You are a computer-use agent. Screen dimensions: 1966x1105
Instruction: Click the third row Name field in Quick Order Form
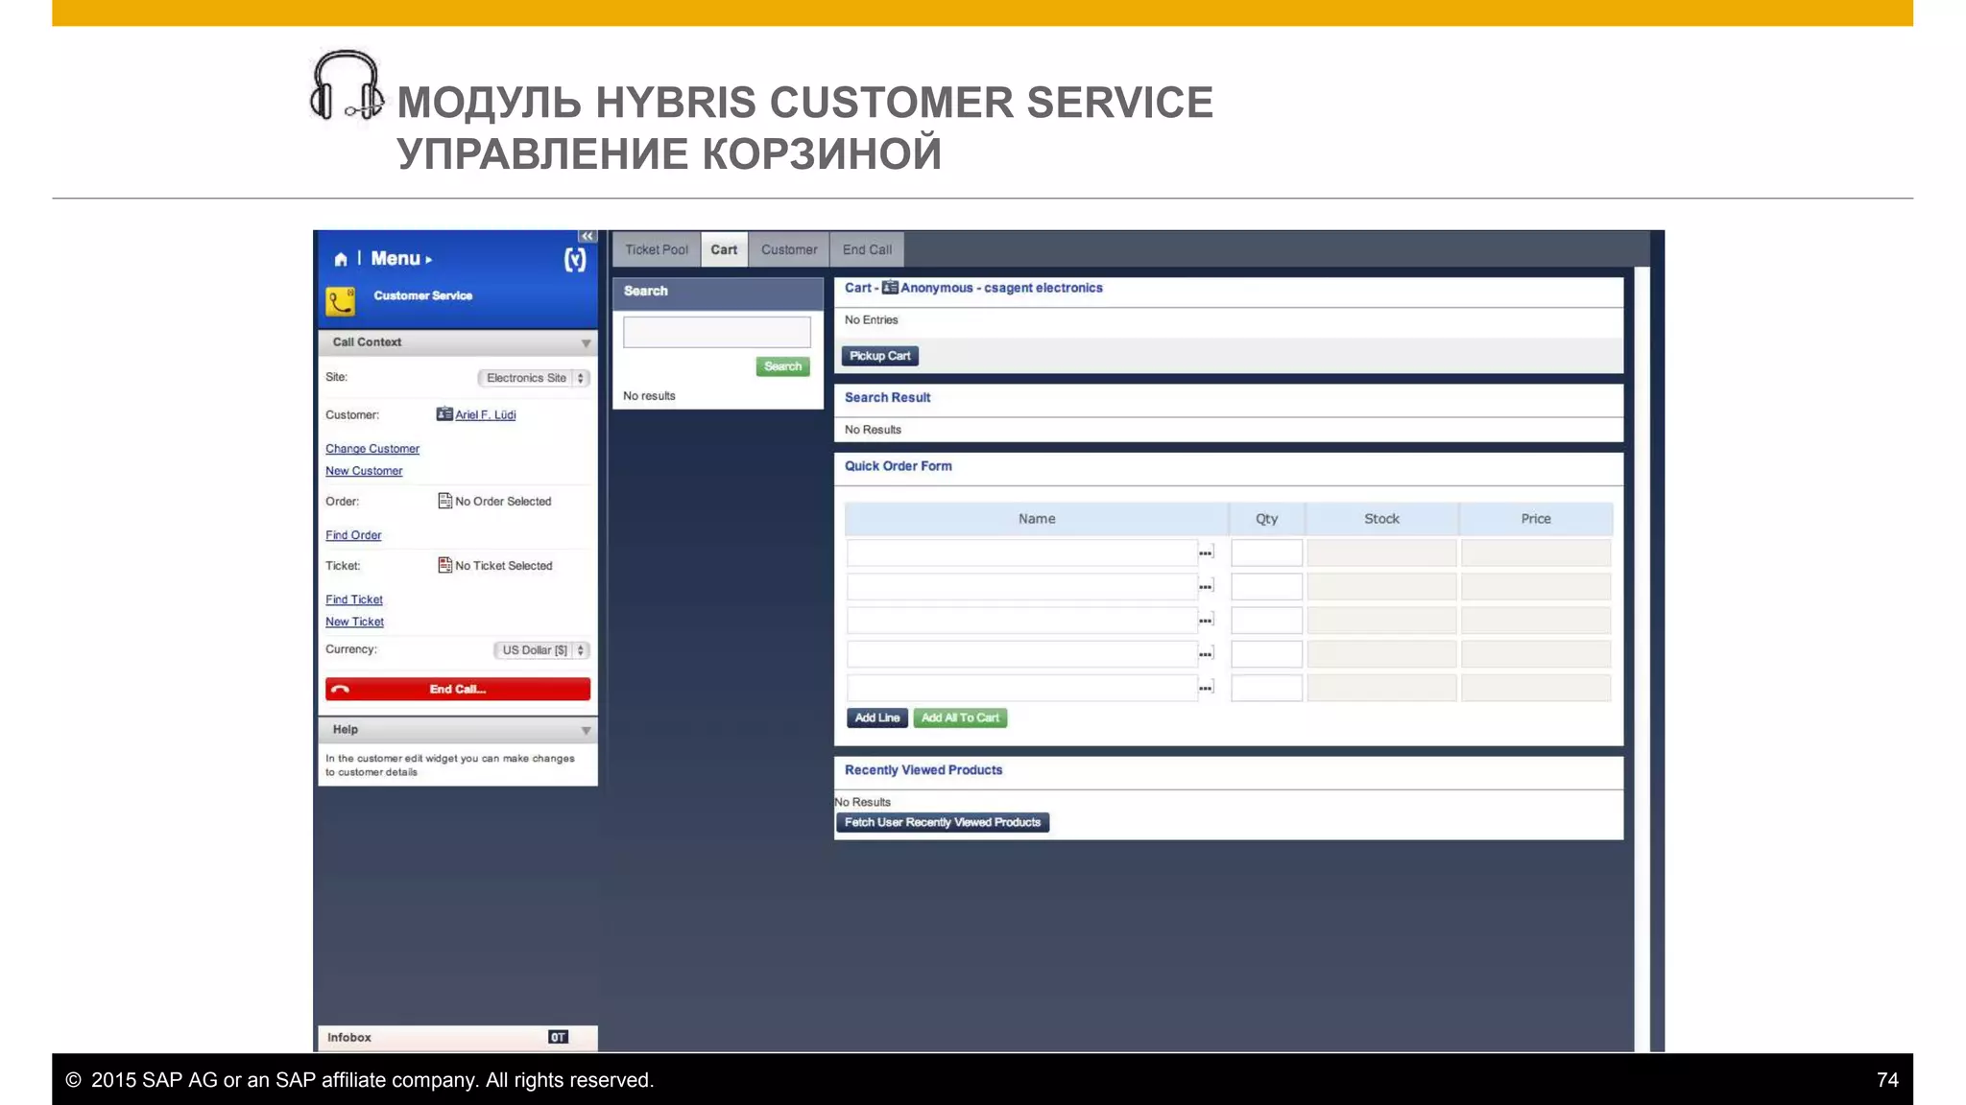pyautogui.click(x=1022, y=620)
